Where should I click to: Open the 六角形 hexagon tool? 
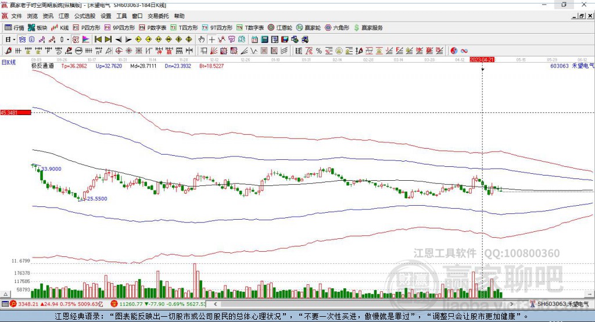(337, 28)
